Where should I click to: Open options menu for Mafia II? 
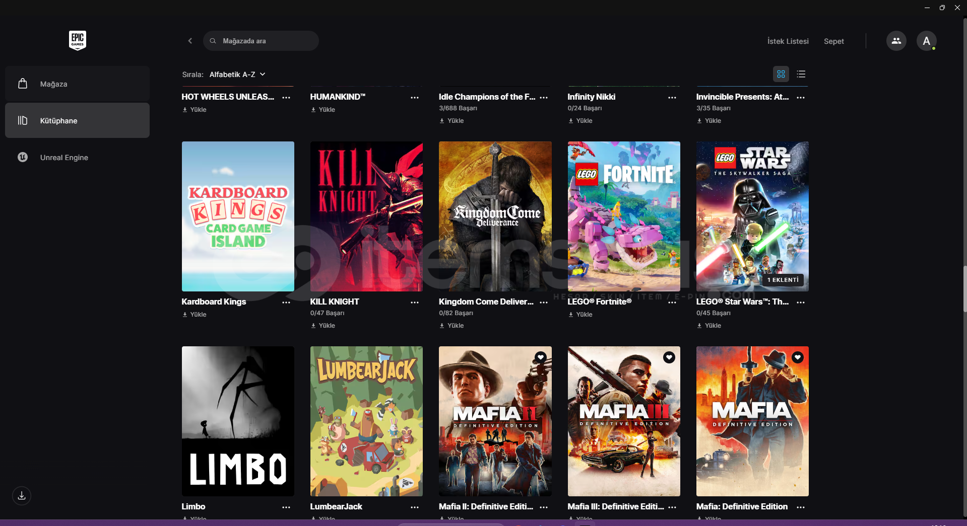[x=544, y=507]
